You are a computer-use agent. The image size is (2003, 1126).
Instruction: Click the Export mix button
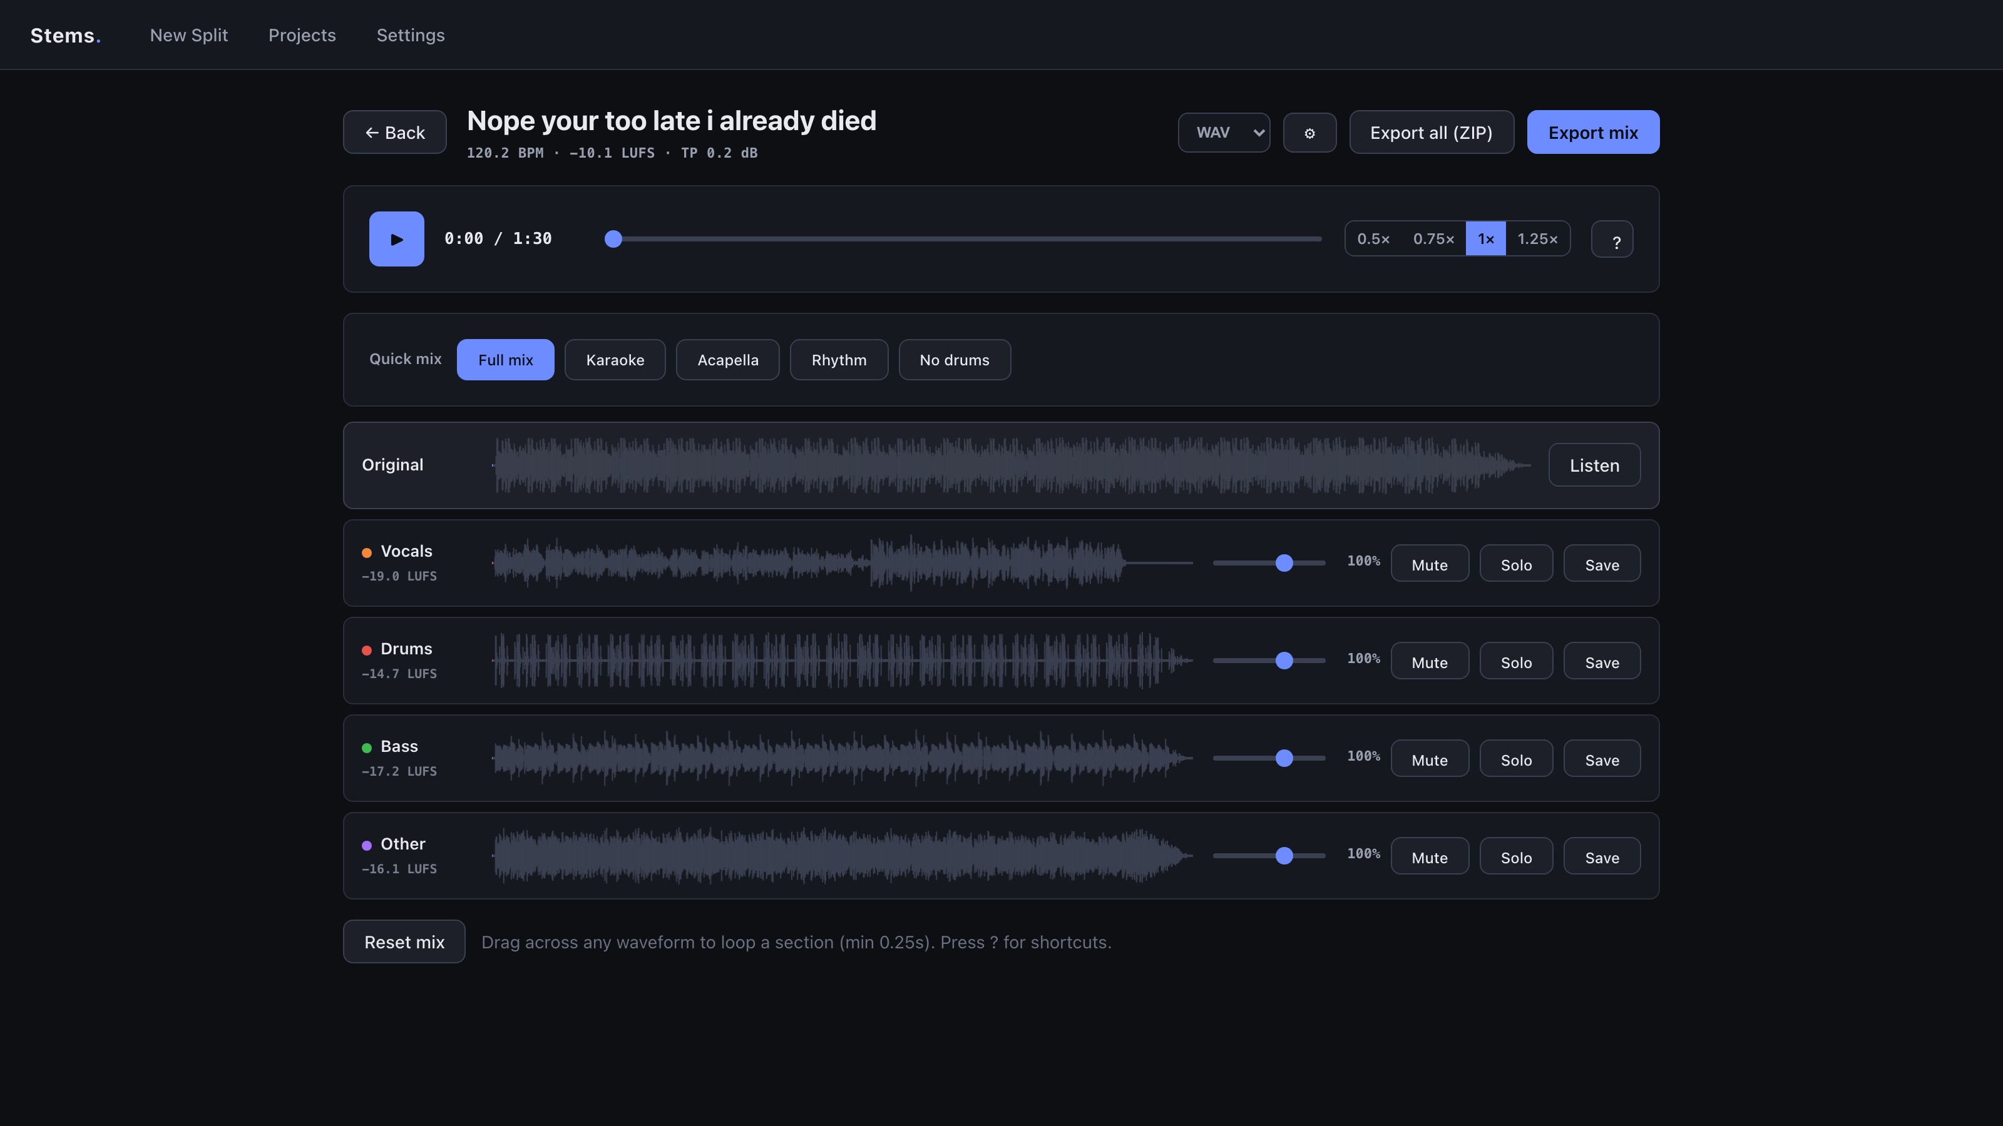point(1592,132)
